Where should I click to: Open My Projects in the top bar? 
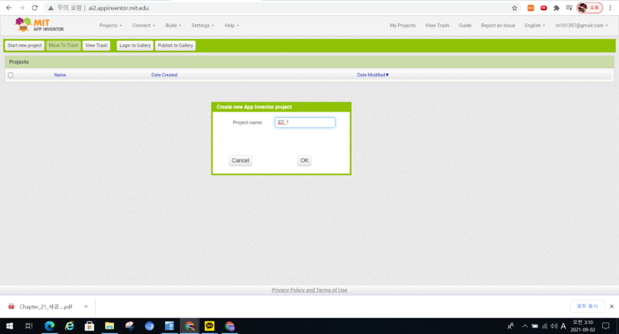[x=402, y=25]
